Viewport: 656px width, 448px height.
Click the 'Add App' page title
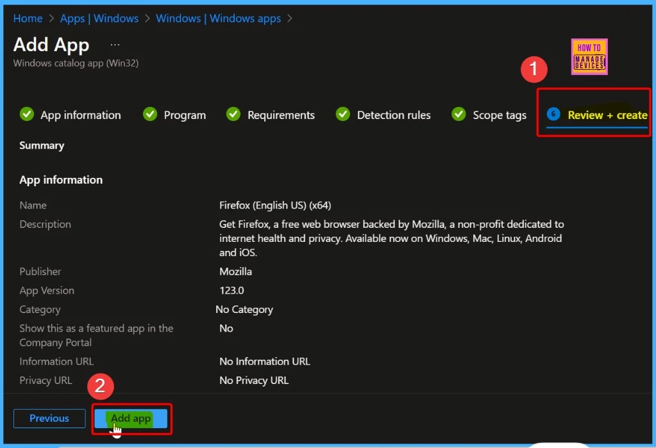coord(51,45)
